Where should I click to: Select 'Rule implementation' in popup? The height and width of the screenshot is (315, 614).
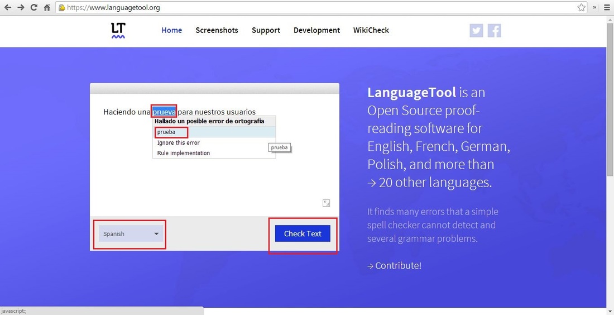(x=214, y=153)
